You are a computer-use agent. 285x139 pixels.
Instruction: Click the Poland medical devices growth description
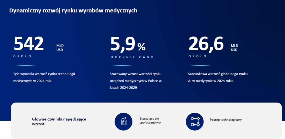136,81
